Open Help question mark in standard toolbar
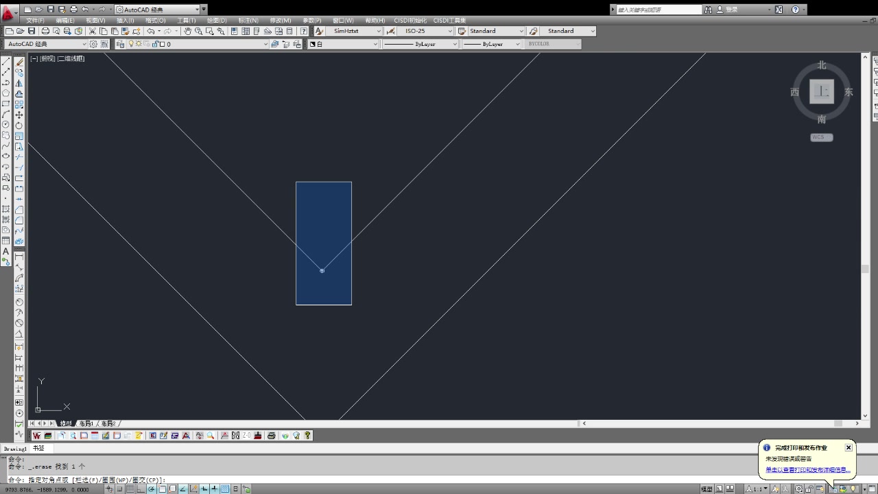878x494 pixels. [x=304, y=31]
